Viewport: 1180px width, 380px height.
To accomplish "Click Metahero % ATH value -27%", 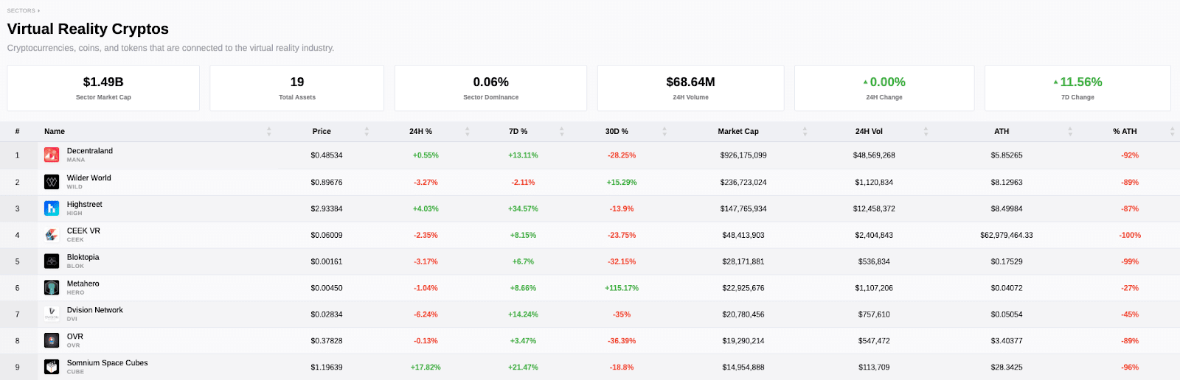I will [1130, 288].
